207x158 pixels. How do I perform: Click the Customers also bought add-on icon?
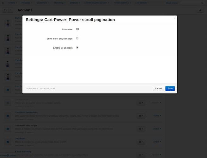8,129
